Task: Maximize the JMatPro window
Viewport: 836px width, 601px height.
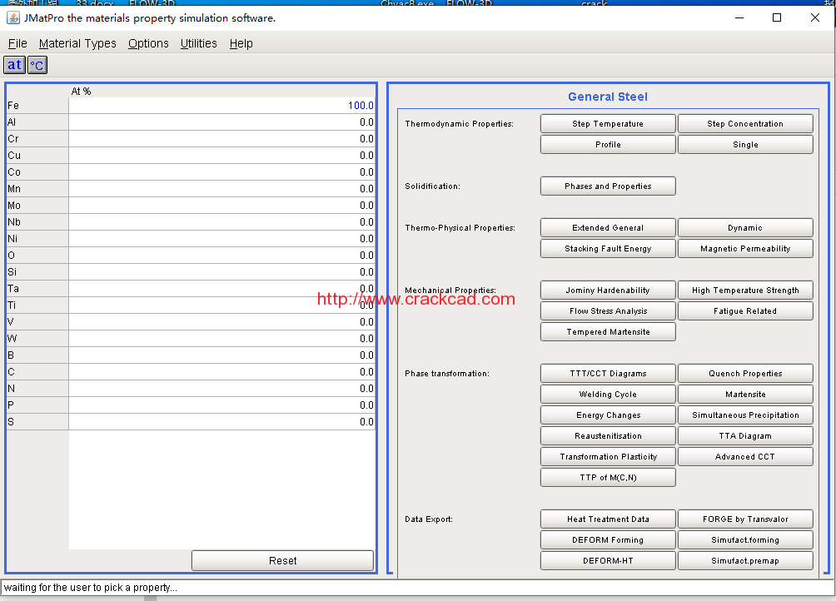Action: pyautogui.click(x=777, y=17)
